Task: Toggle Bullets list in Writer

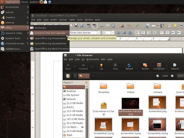Action: (167, 33)
